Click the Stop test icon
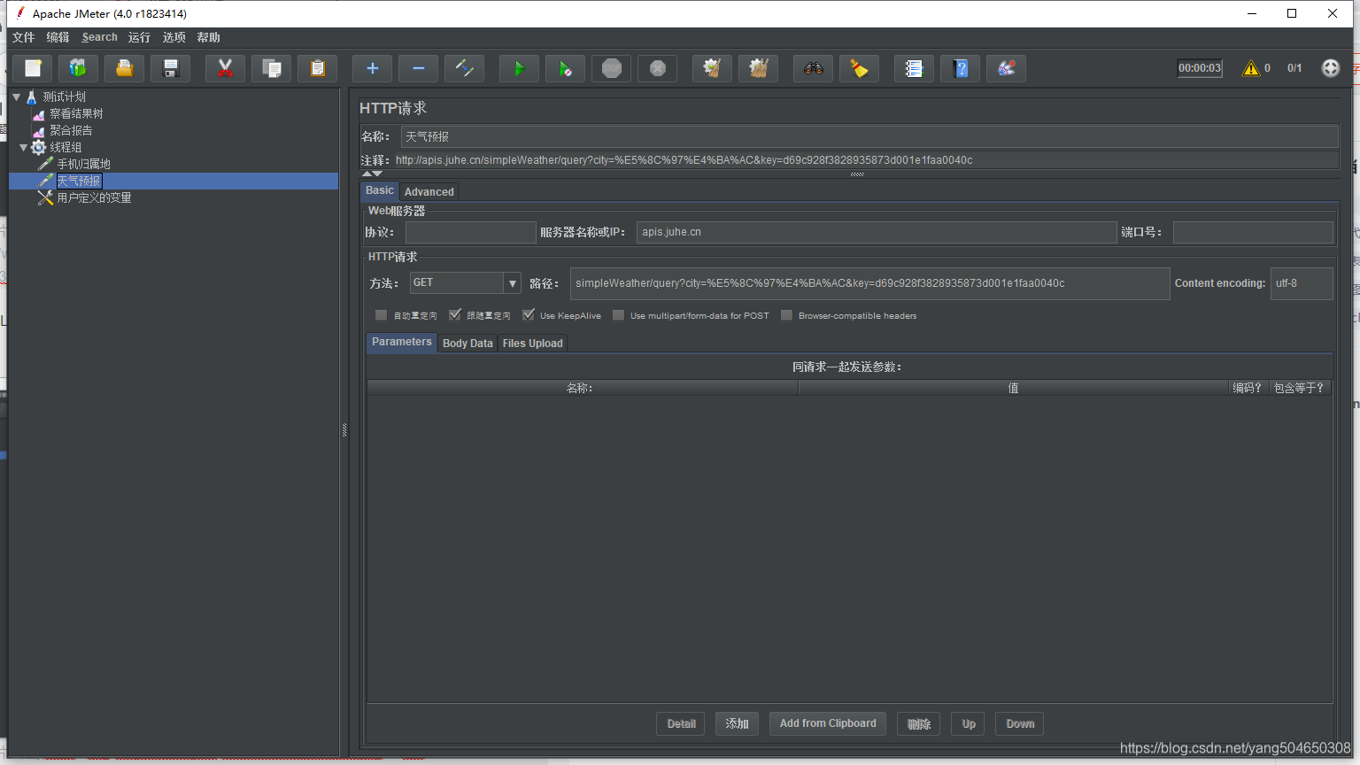 point(612,68)
